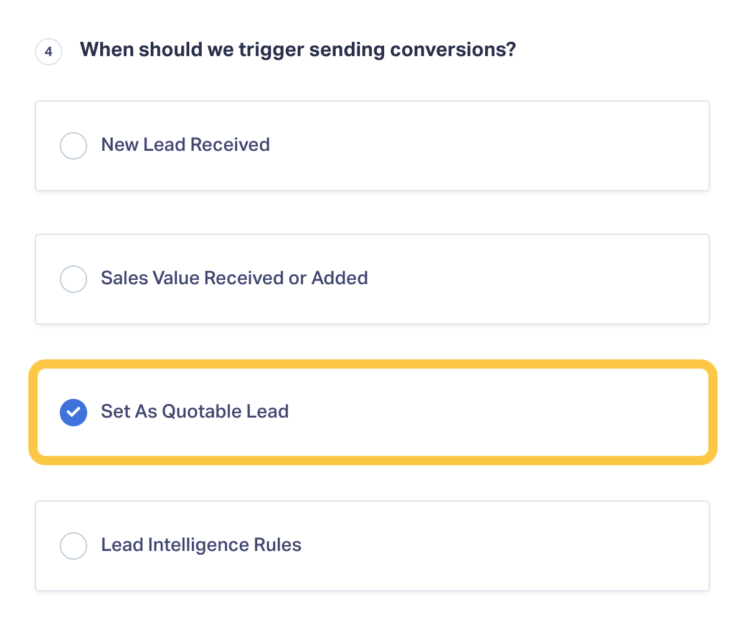Click the step 4 number badge
The width and height of the screenshot is (746, 627).
pyautogui.click(x=49, y=51)
